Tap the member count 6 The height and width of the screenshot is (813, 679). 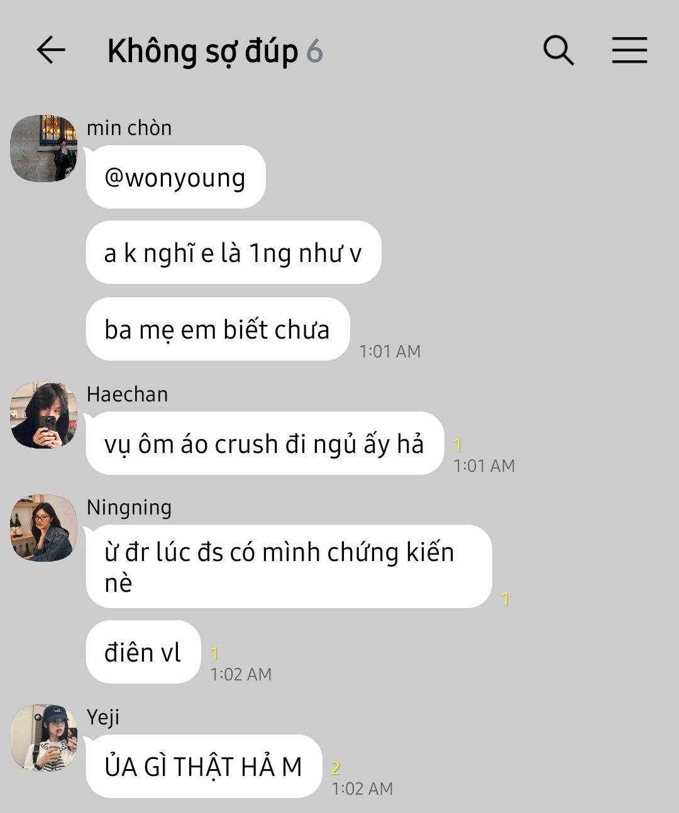(314, 52)
